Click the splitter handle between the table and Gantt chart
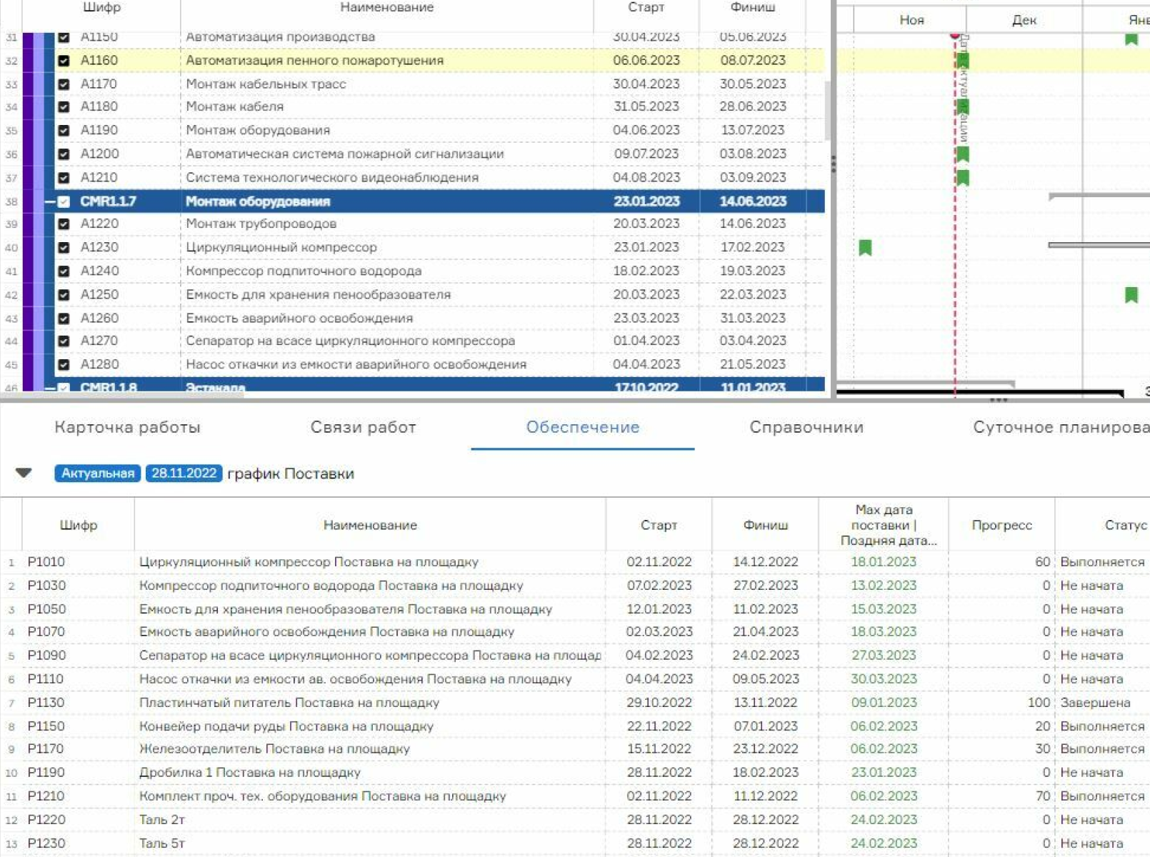The width and height of the screenshot is (1150, 857). point(834,164)
